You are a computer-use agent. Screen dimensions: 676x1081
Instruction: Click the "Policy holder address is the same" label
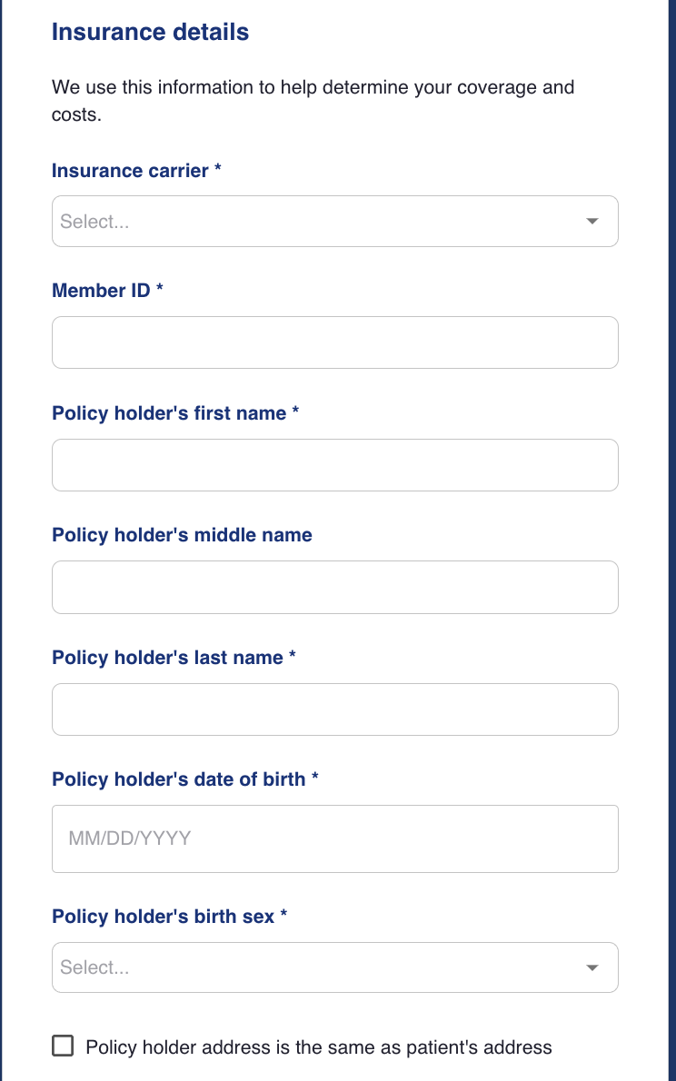(x=319, y=1047)
